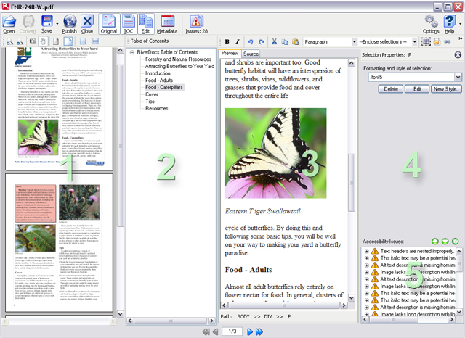This screenshot has height=338, width=465.
Task: Choose the single page view icon
Action: (x=56, y=41)
